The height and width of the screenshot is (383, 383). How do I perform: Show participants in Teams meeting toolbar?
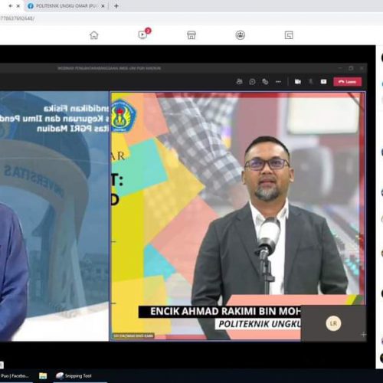(239, 81)
